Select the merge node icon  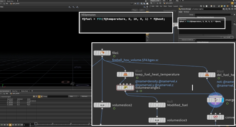pos(215,100)
